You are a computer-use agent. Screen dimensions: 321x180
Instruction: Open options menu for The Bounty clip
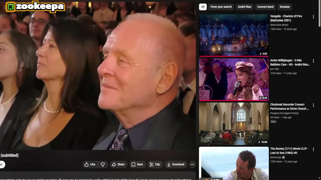[x=313, y=149]
